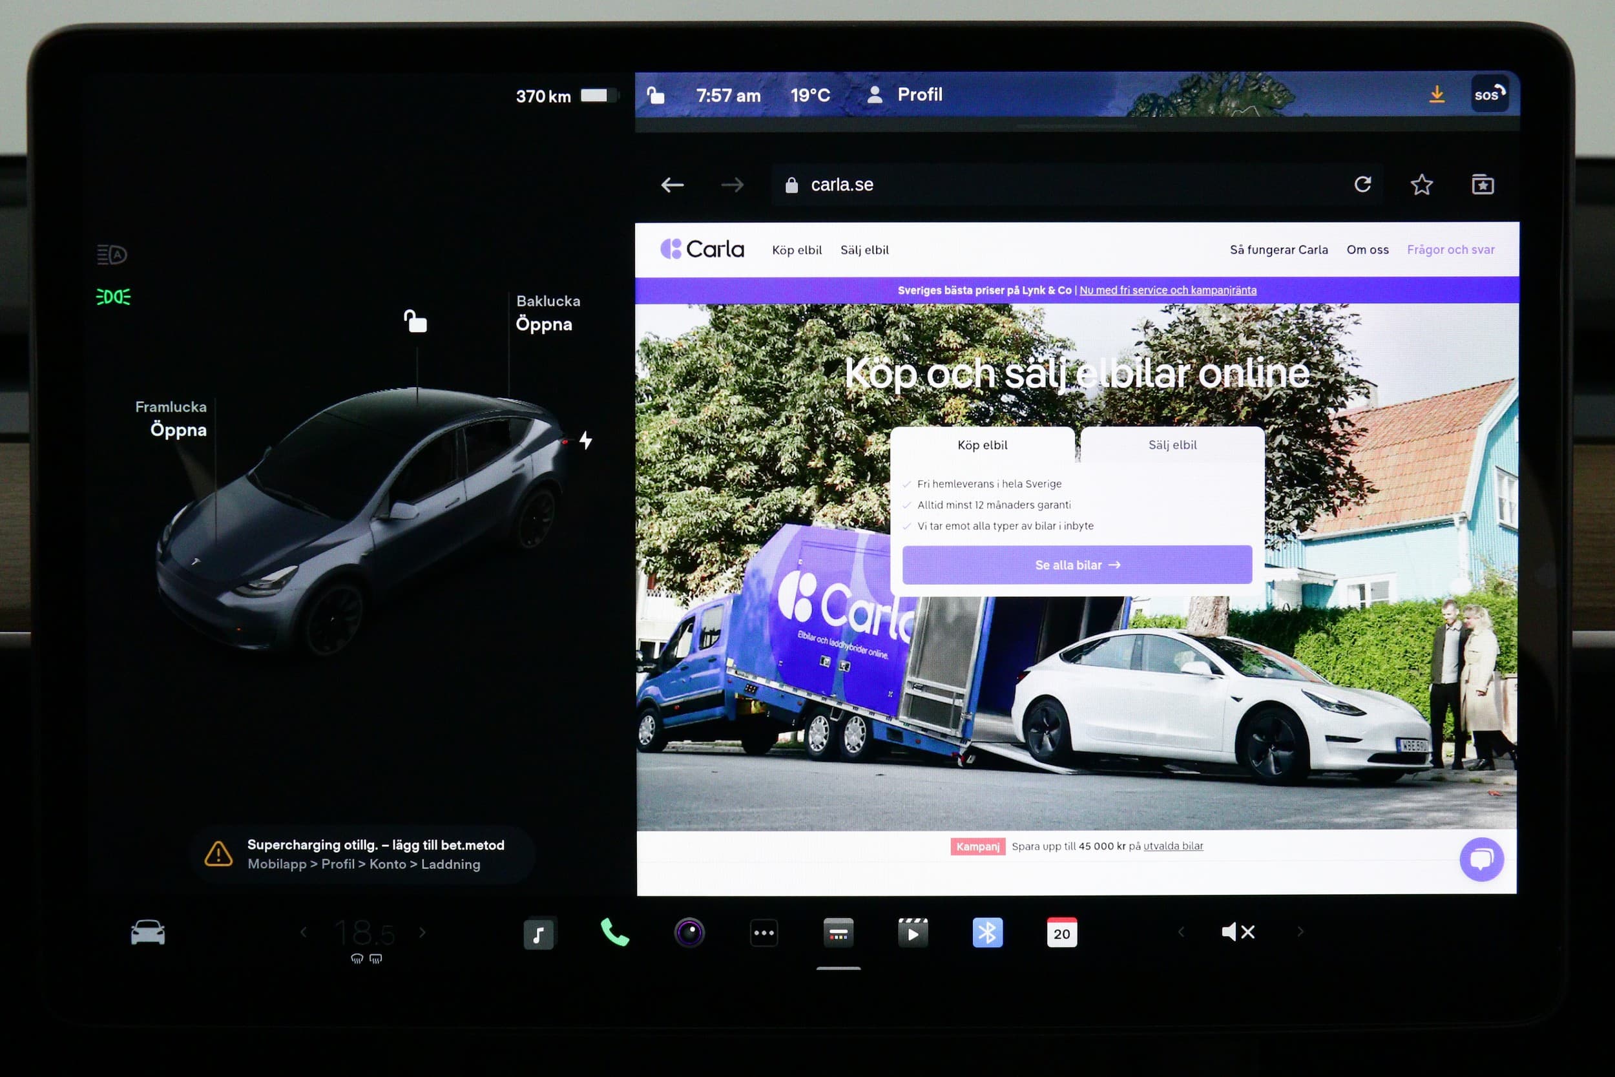
Task: Click the Se alla bilar button
Action: tap(1077, 565)
